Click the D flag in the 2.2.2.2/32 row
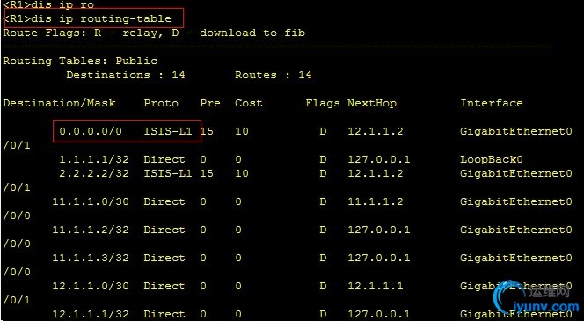Image resolution: width=584 pixels, height=321 pixels. pyautogui.click(x=323, y=173)
